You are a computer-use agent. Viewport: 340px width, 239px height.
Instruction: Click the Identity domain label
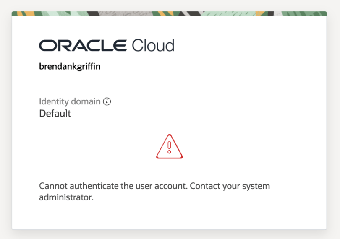point(70,101)
